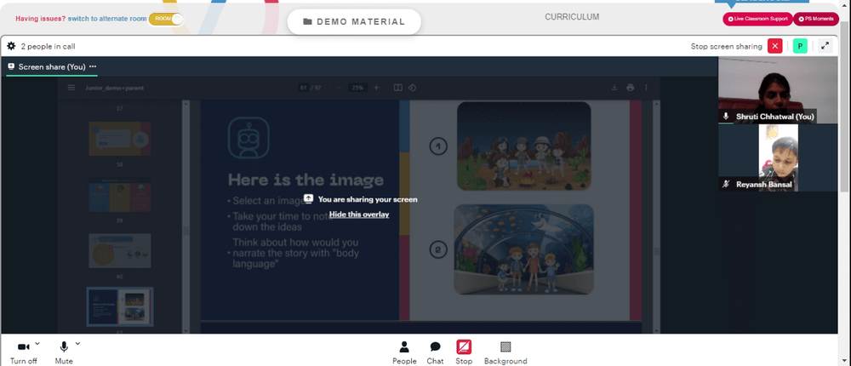Image resolution: width=851 pixels, height=366 pixels.
Task: Select the highlighted page 60 thumbnail
Action: coord(120,306)
